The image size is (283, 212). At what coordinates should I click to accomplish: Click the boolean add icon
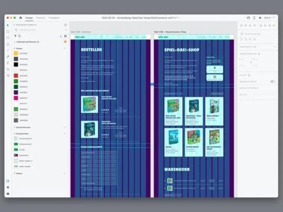[242, 39]
